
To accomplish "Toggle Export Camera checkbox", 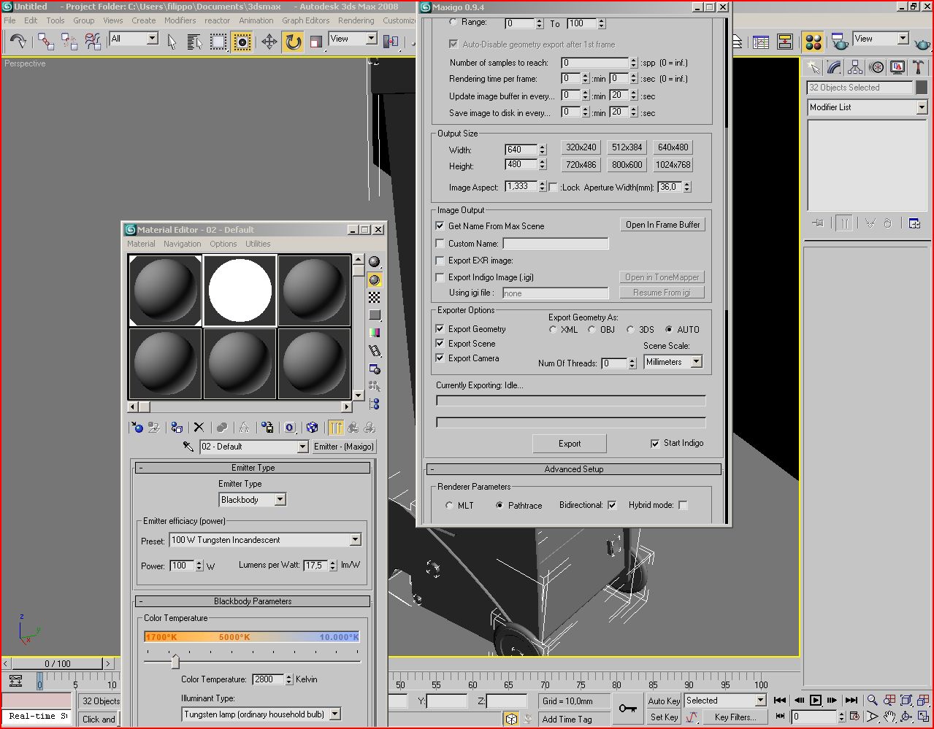I will (x=440, y=358).
